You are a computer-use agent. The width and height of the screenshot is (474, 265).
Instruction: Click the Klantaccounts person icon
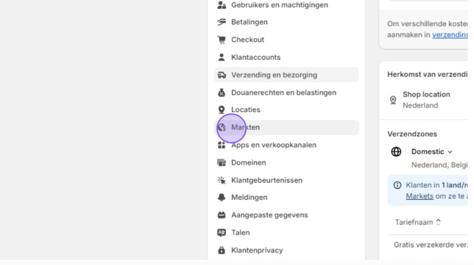point(222,57)
